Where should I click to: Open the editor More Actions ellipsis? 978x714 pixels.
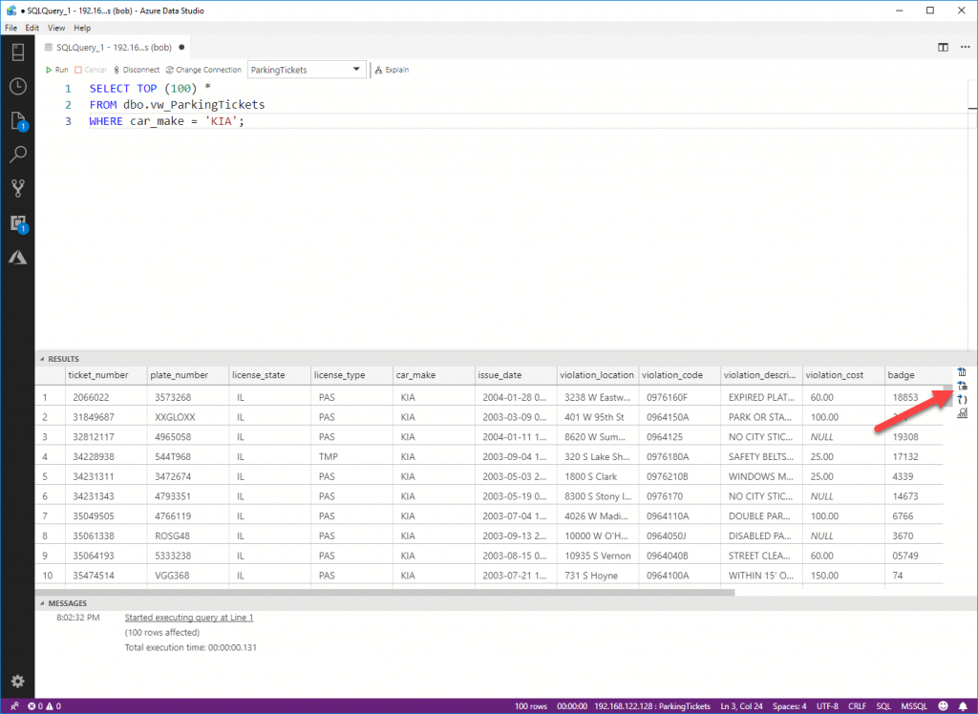[965, 48]
